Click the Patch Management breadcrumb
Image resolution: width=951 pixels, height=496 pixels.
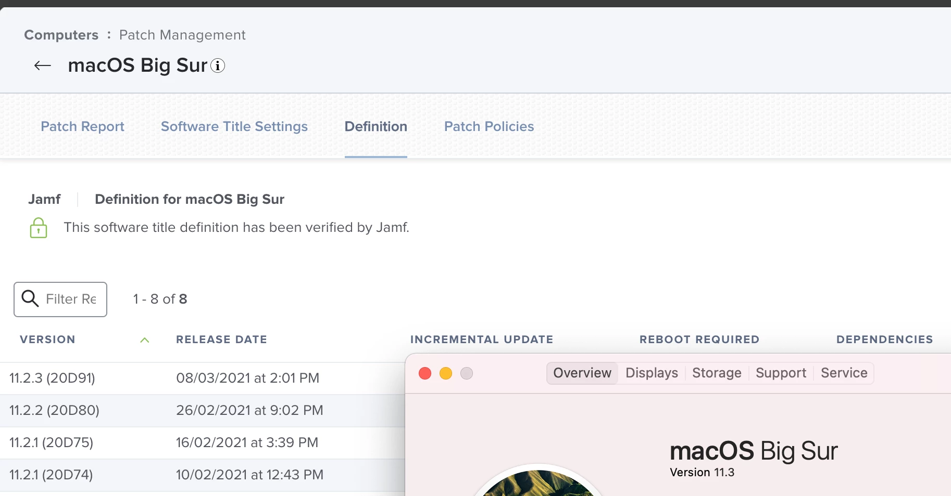[x=182, y=35]
